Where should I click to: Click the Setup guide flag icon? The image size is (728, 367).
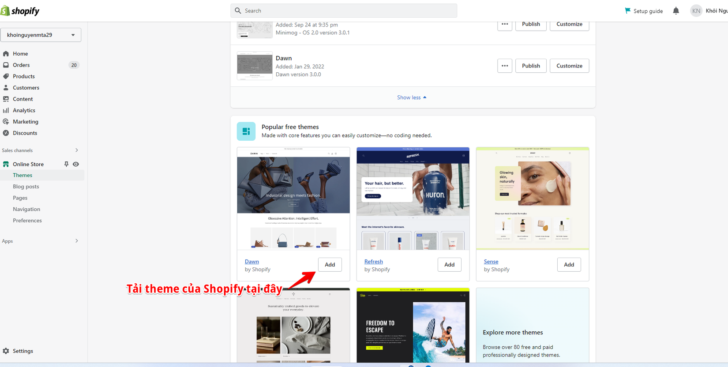627,11
